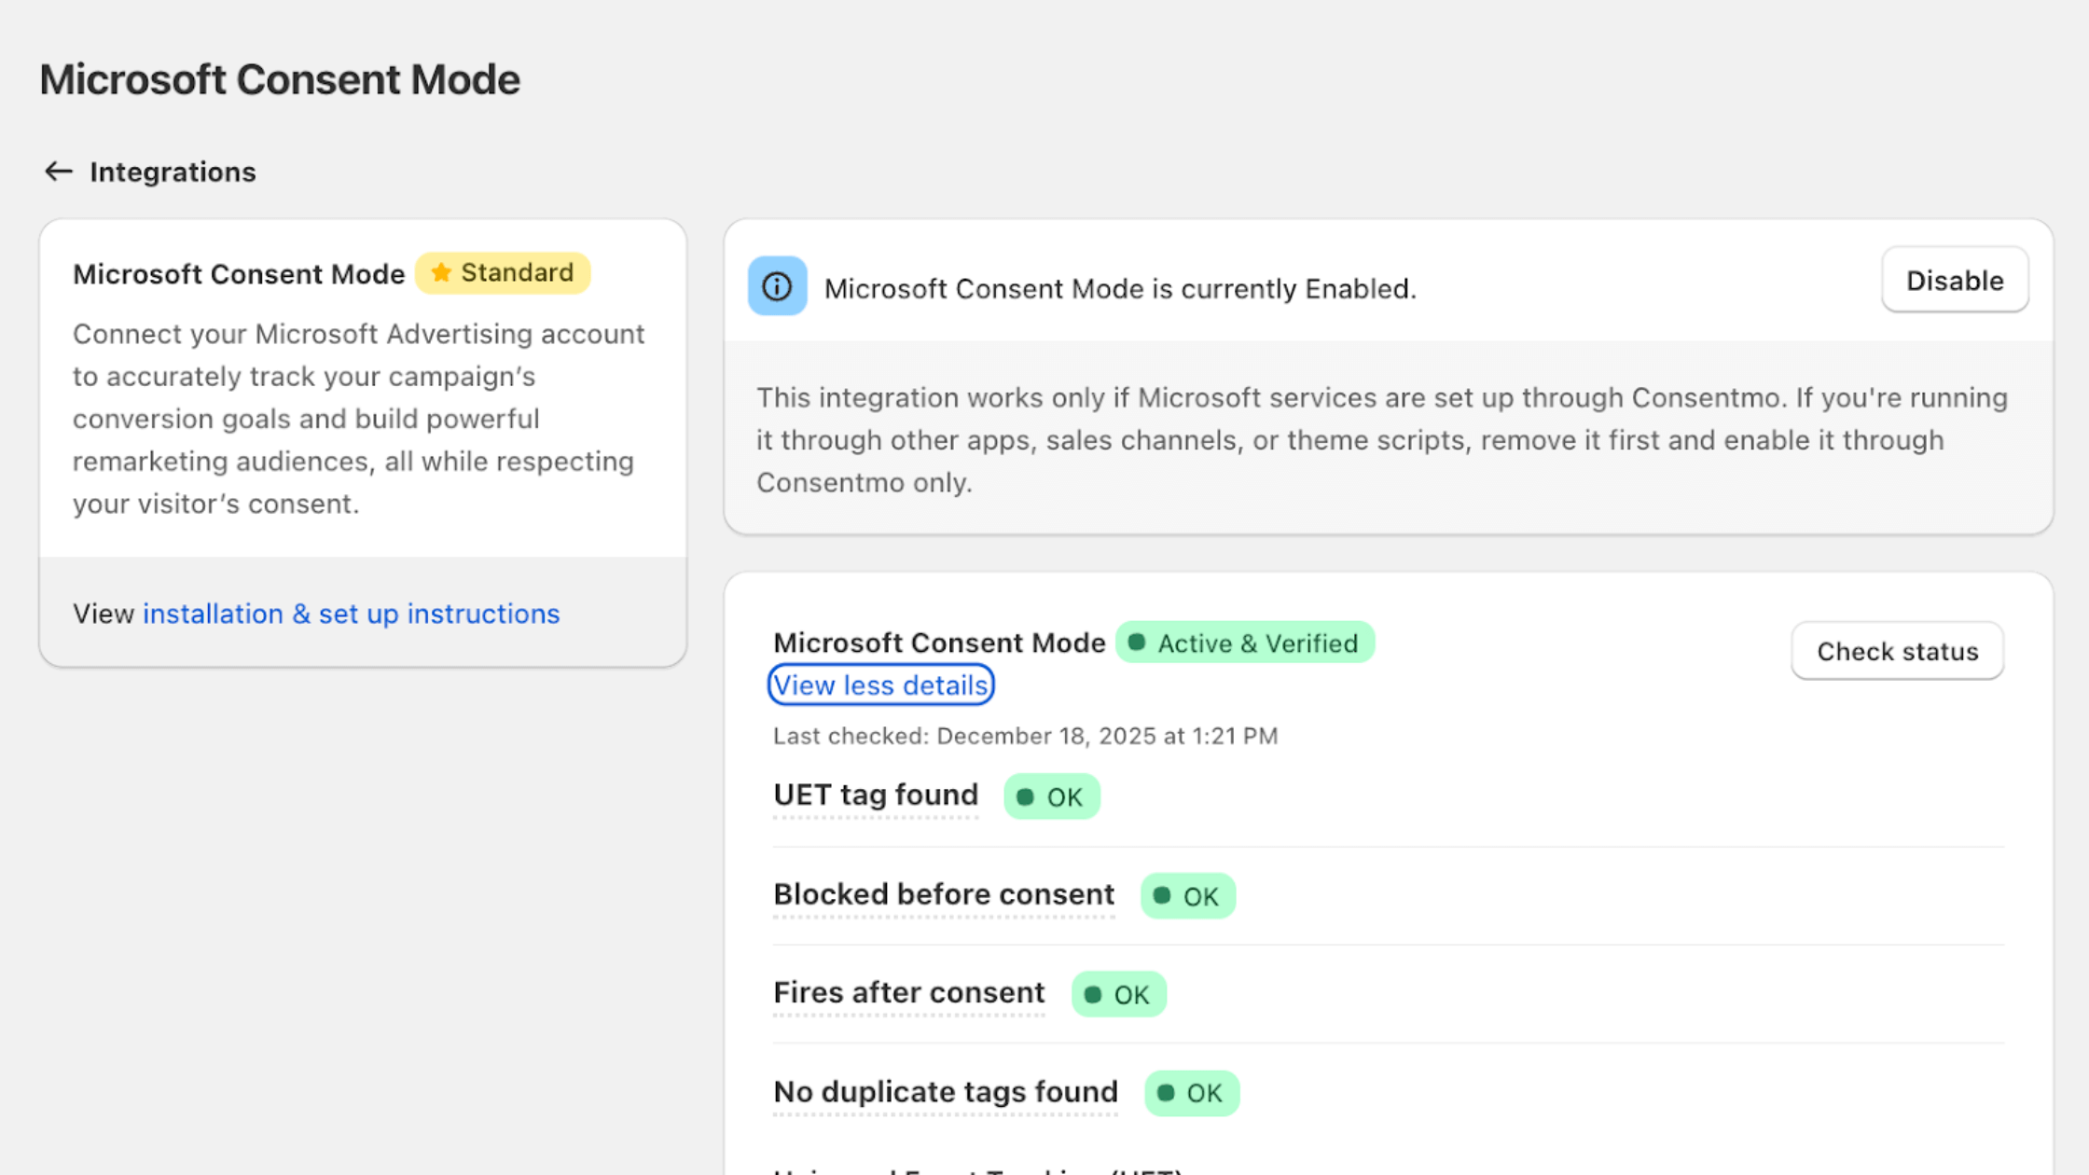
Task: Open installation & set up instructions
Action: pos(352,613)
